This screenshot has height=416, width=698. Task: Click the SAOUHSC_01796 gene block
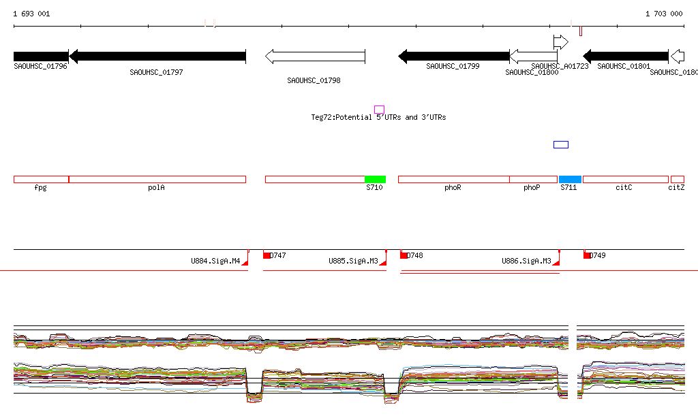41,57
